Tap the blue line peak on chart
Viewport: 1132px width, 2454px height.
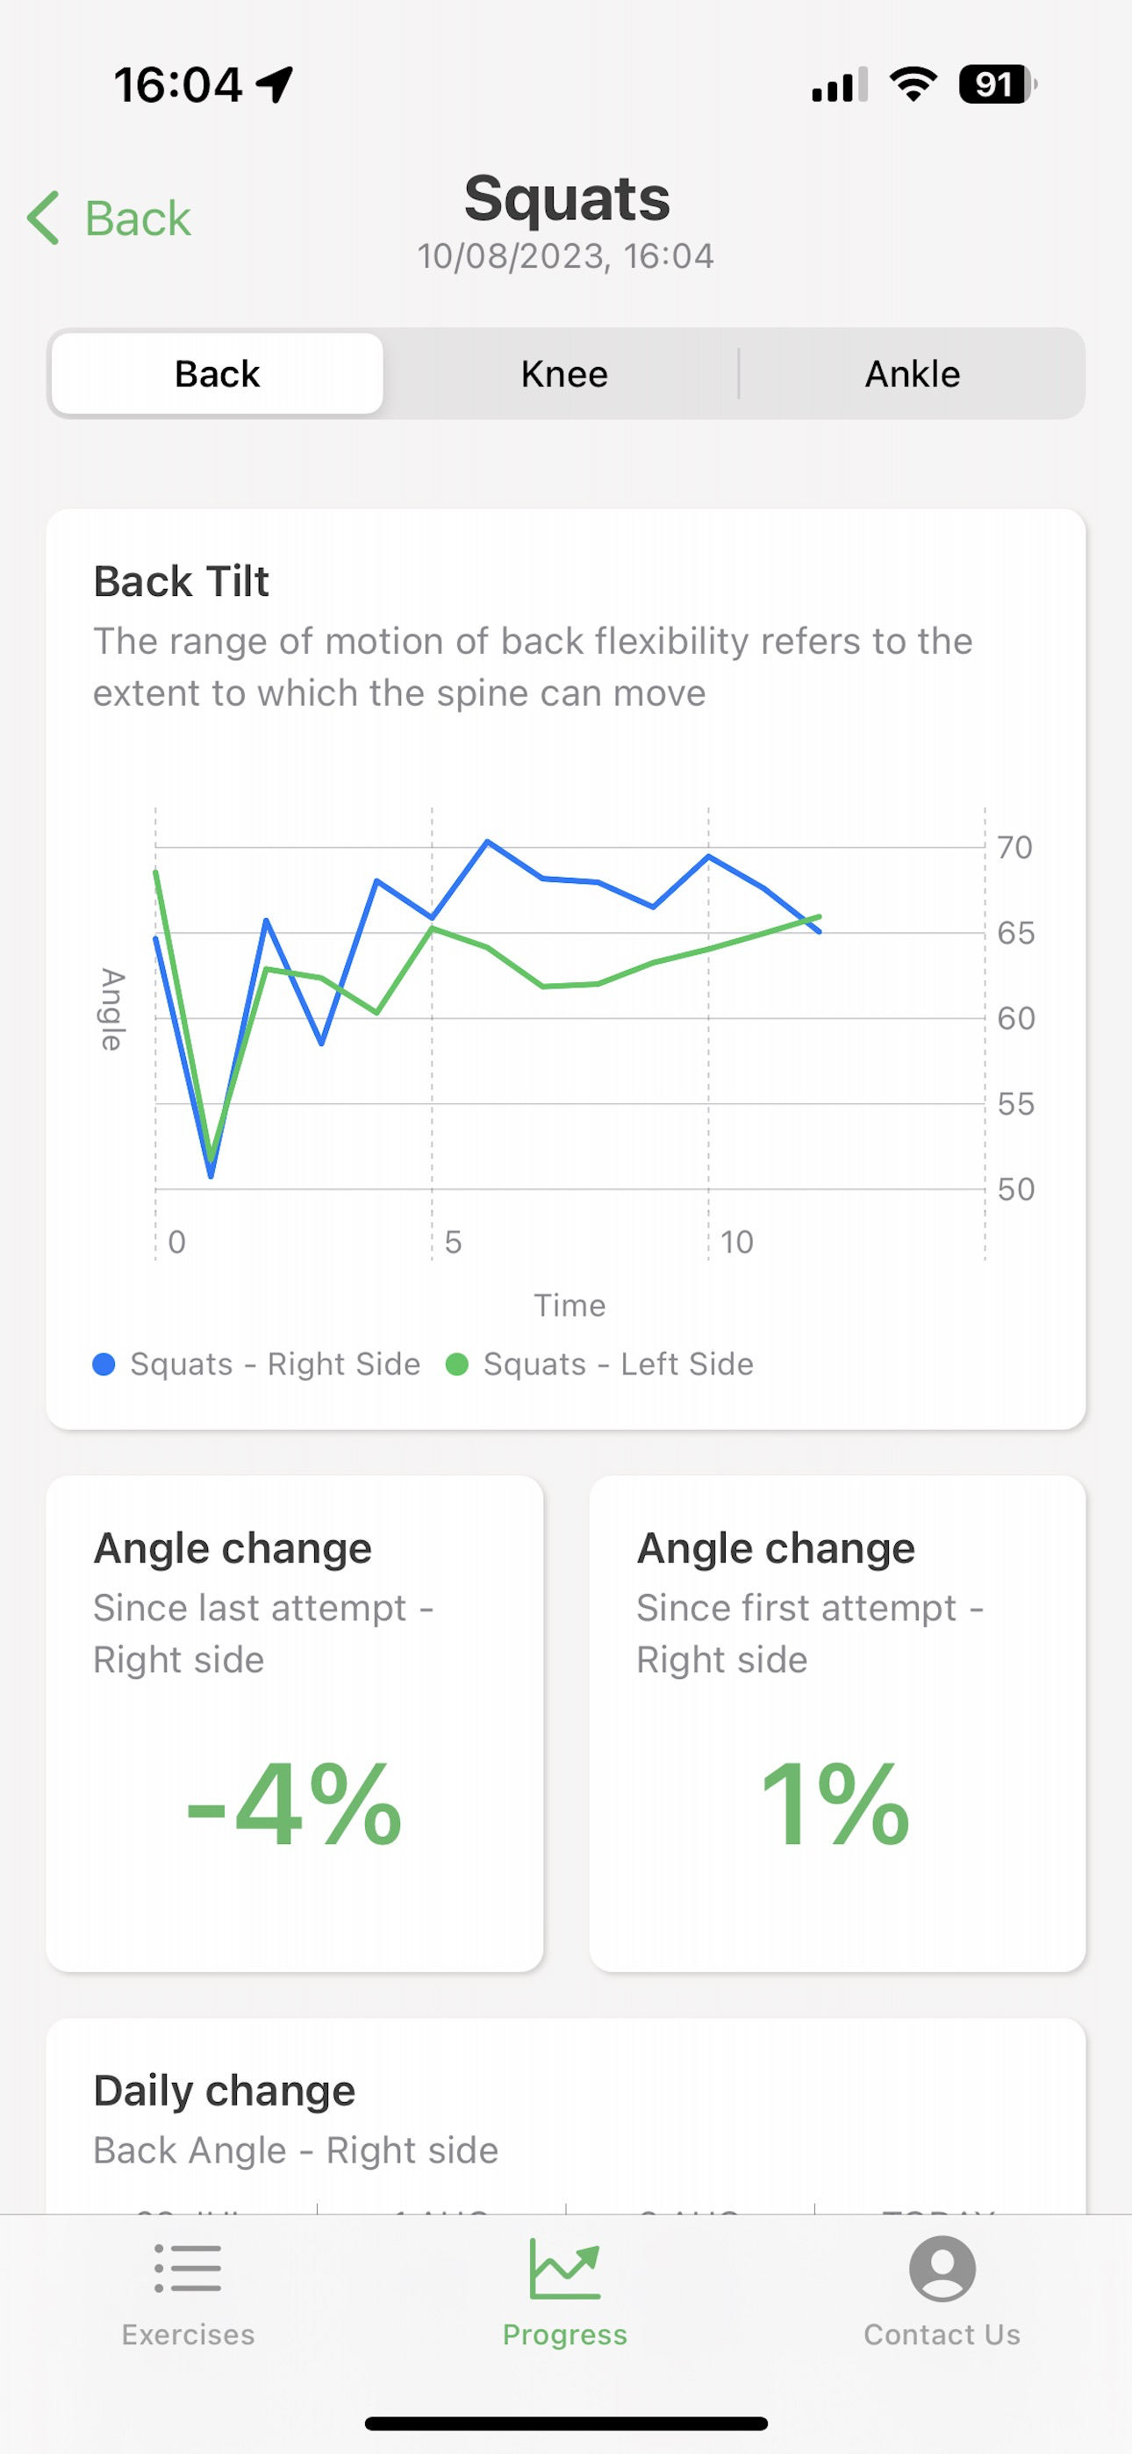coord(488,841)
